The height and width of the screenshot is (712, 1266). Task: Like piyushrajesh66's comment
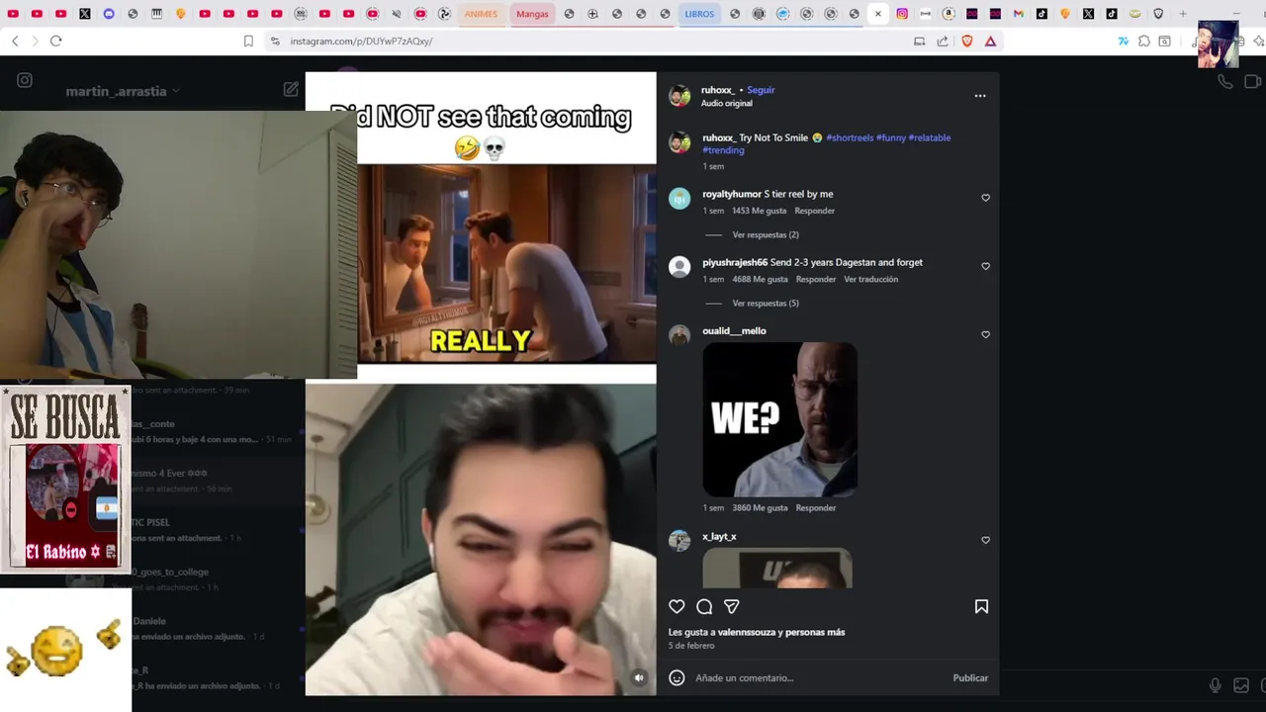(x=985, y=266)
